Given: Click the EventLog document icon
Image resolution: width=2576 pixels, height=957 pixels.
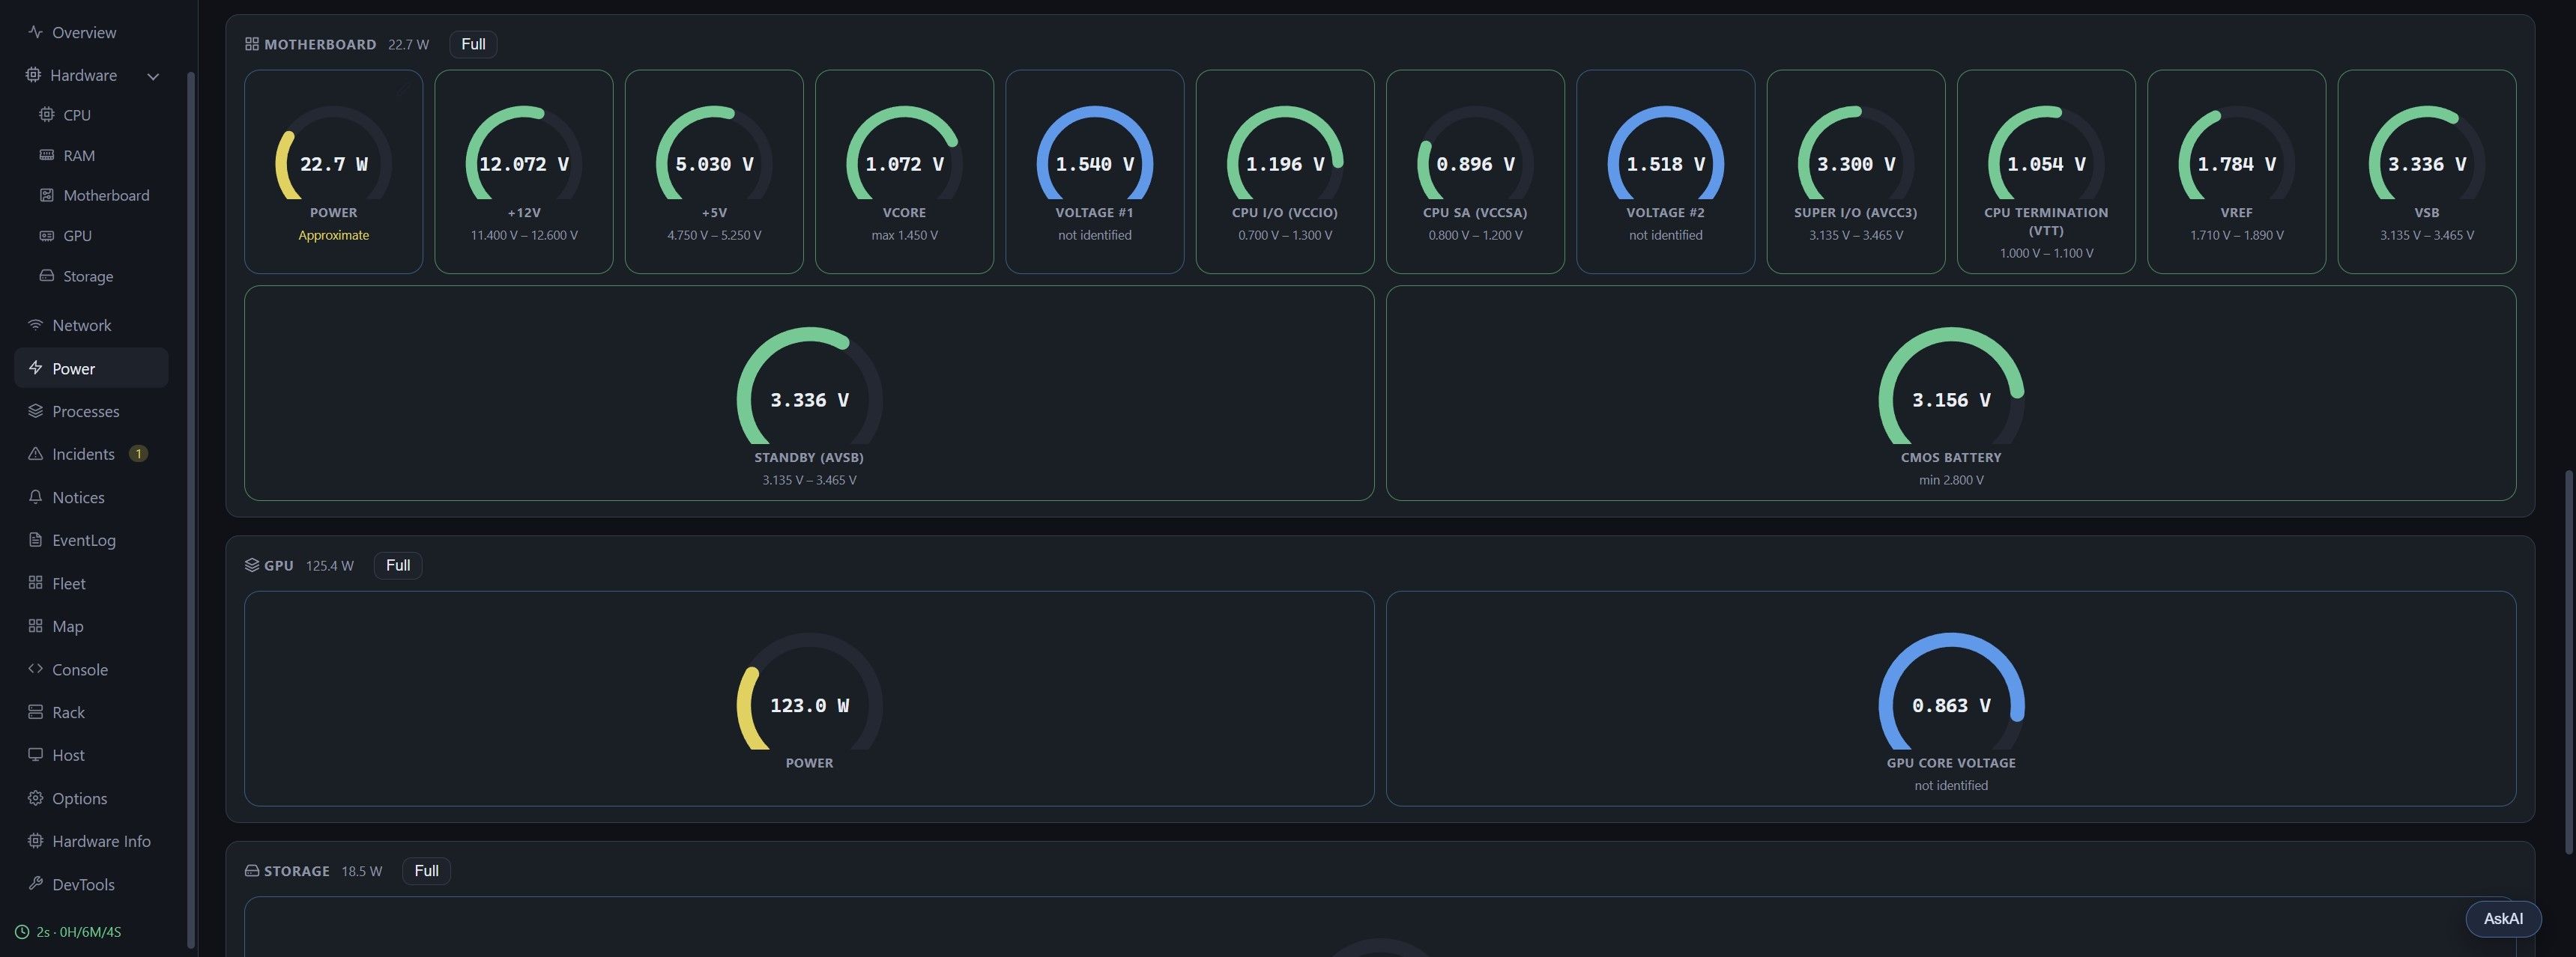Looking at the screenshot, I should (35, 539).
